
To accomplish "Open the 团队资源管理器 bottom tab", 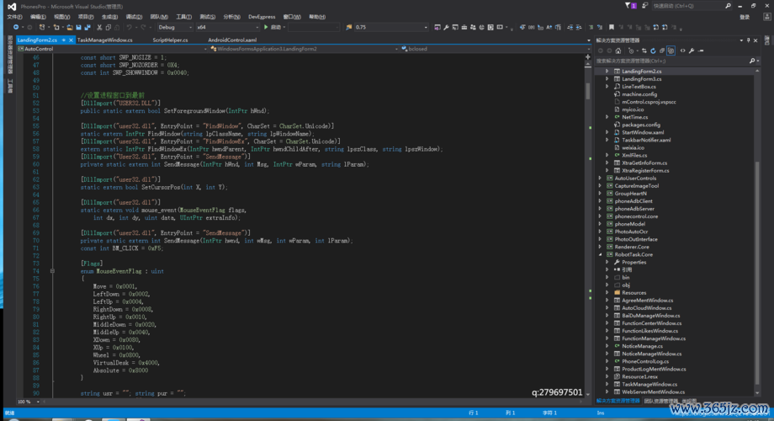I will [660, 401].
